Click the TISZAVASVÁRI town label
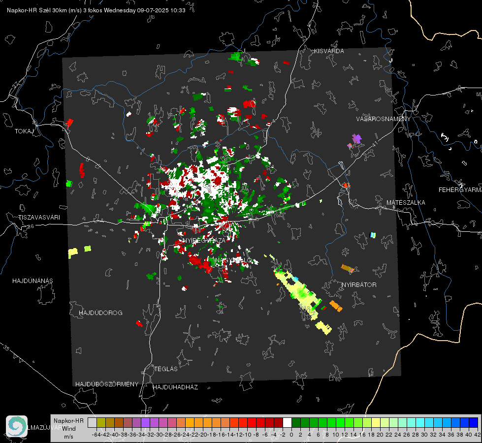Image resolution: width=482 pixels, height=443 pixels. click(x=39, y=218)
